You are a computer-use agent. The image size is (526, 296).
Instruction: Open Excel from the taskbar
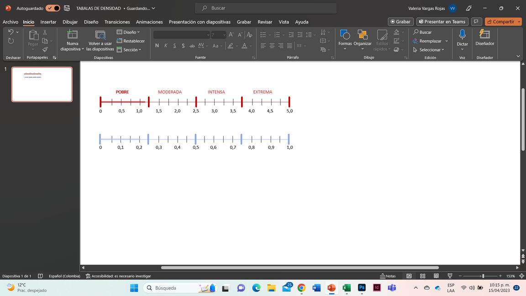347,288
